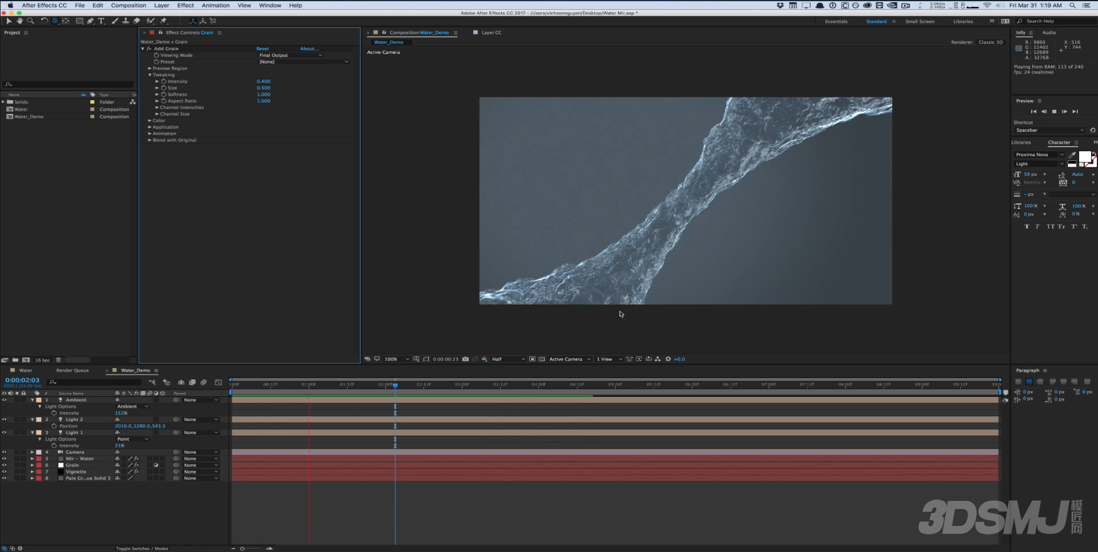Select the Eraser tool
The width and height of the screenshot is (1098, 552).
point(137,21)
